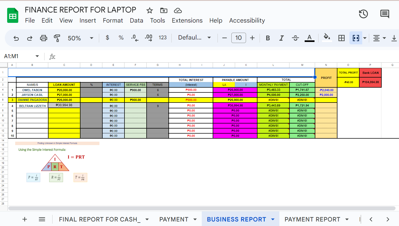The height and width of the screenshot is (226, 399).
Task: Click the horizontal scrollbar of the sheet
Action: tap(202, 208)
